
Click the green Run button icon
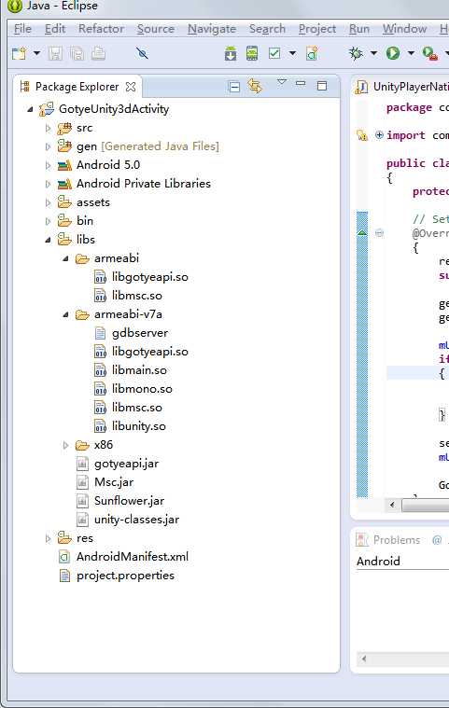[393, 54]
